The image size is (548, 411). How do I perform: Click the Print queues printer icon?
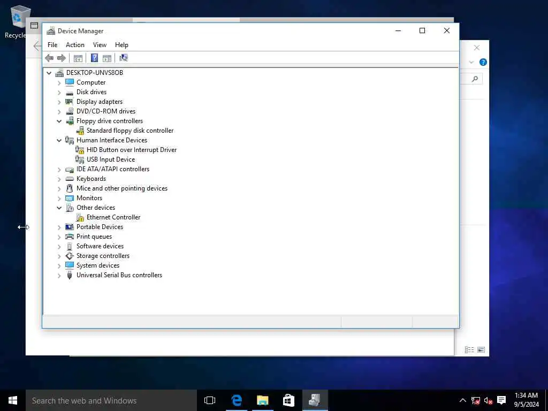(x=70, y=237)
